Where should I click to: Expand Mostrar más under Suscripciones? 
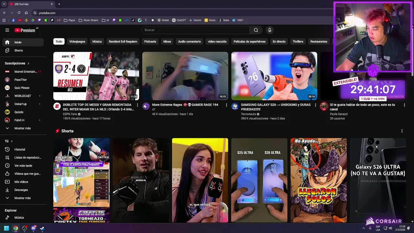(x=23, y=128)
